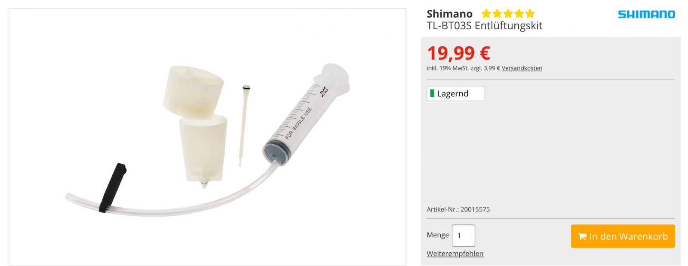Click the black tube clip in the product image

tap(113, 187)
